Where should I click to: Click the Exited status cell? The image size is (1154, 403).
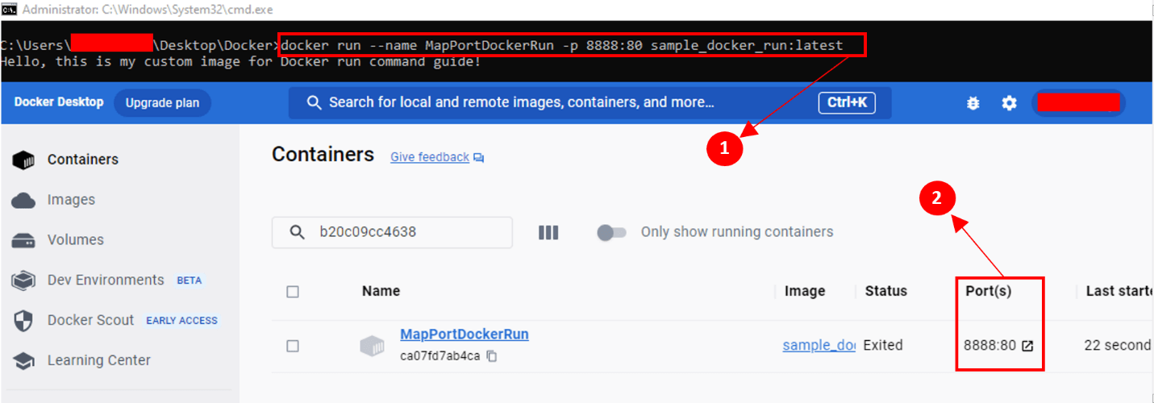883,345
